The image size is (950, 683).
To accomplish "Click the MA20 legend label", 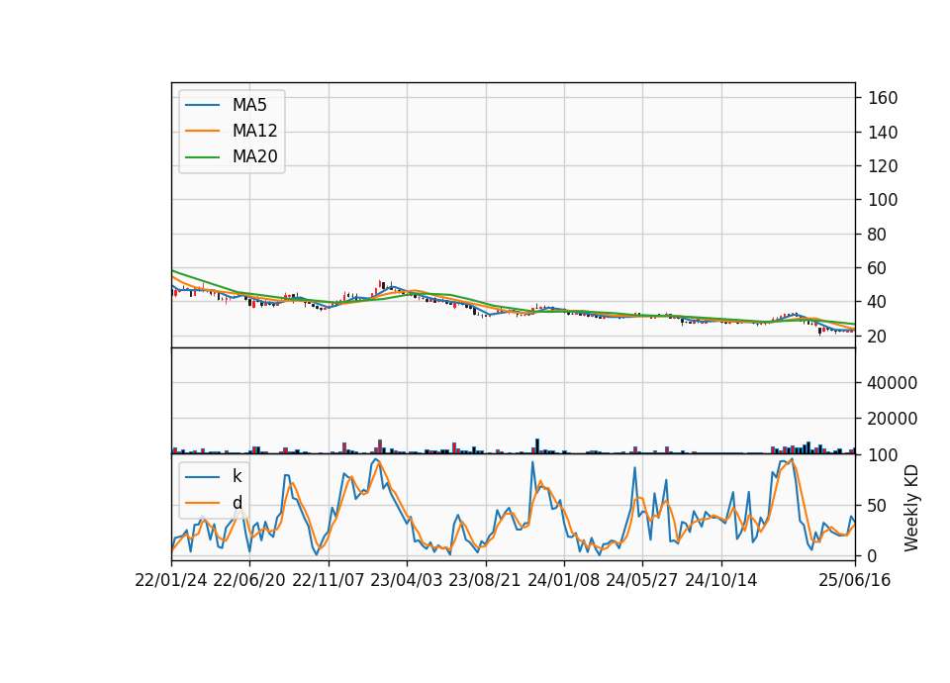I will point(254,156).
